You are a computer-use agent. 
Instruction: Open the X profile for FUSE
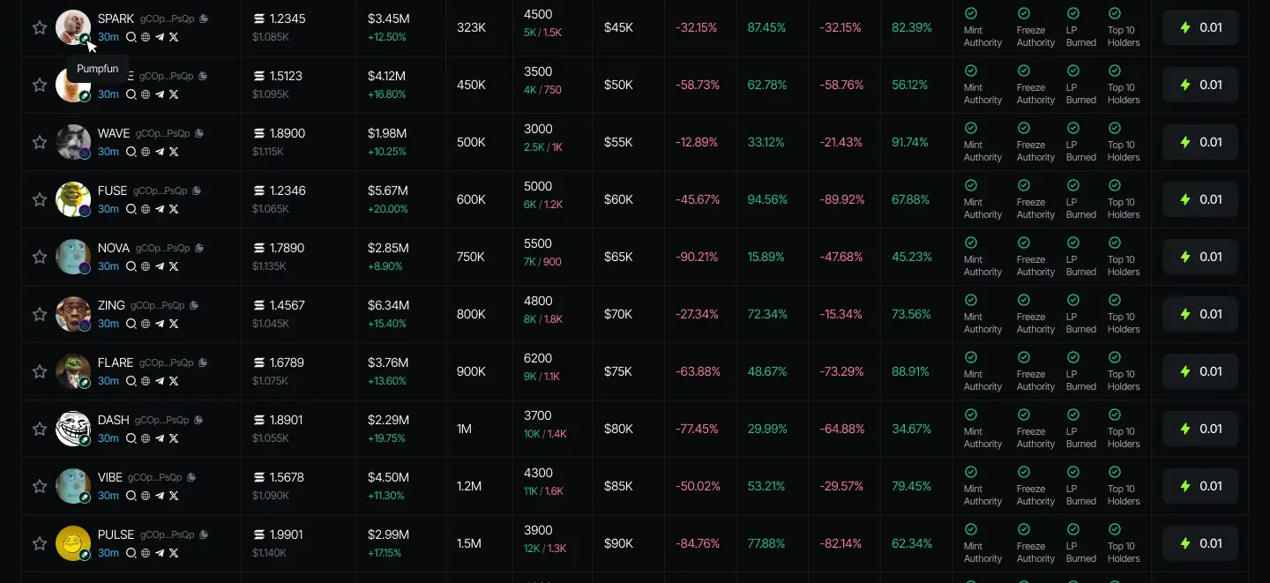[x=174, y=209]
